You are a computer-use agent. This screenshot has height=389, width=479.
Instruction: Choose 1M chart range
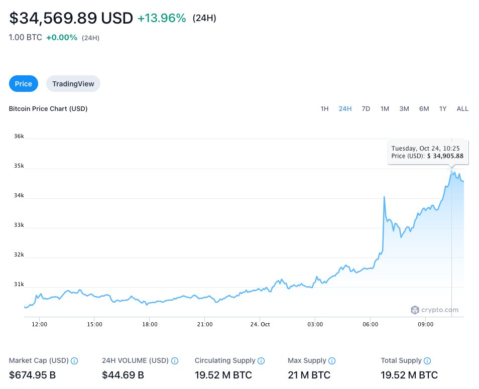click(385, 109)
